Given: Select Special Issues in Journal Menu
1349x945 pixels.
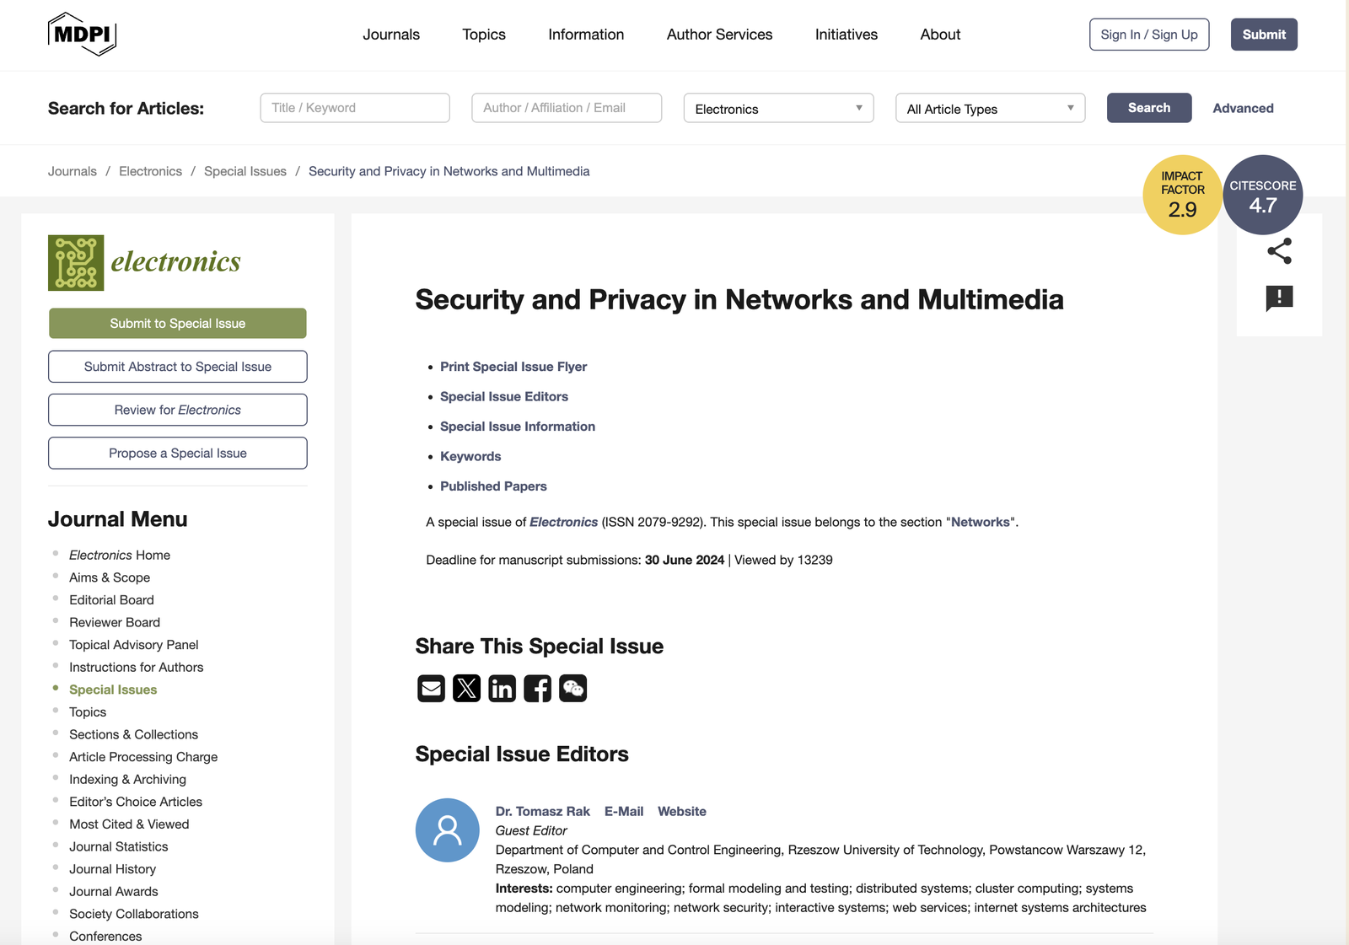Looking at the screenshot, I should (113, 690).
